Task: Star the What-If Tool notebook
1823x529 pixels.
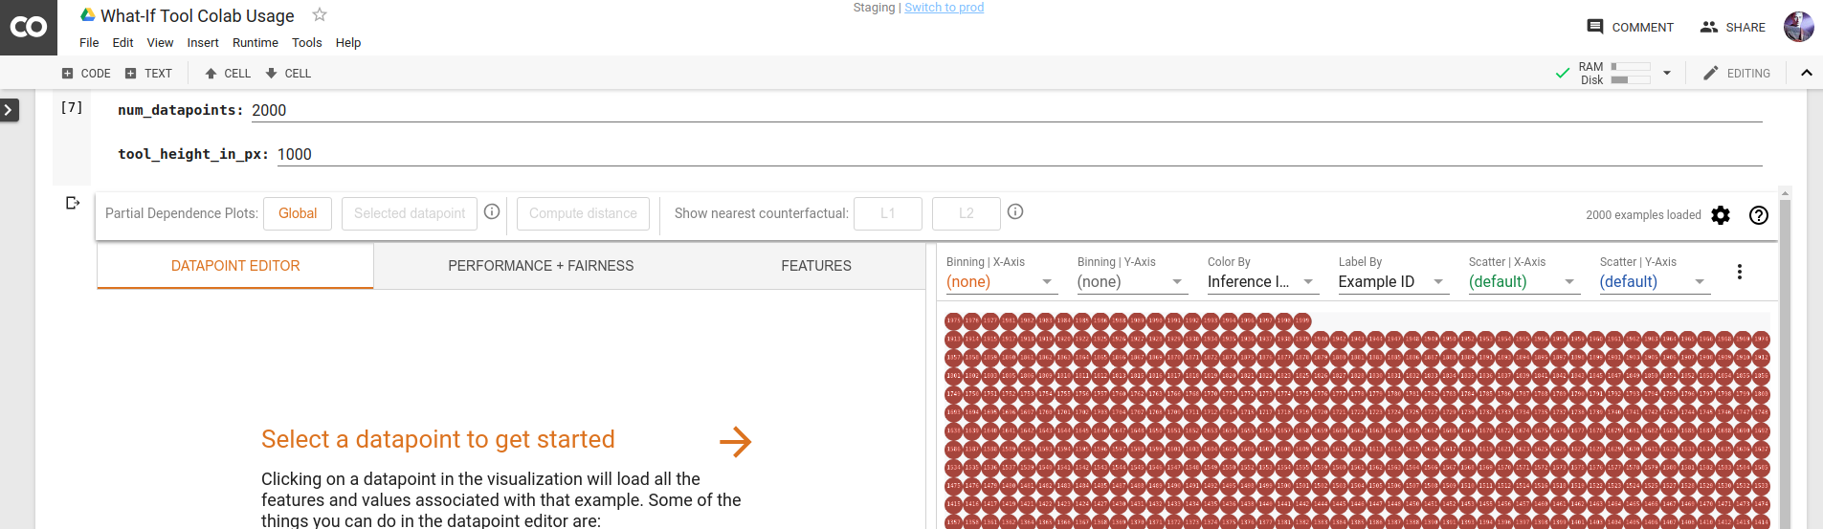Action: (x=320, y=14)
